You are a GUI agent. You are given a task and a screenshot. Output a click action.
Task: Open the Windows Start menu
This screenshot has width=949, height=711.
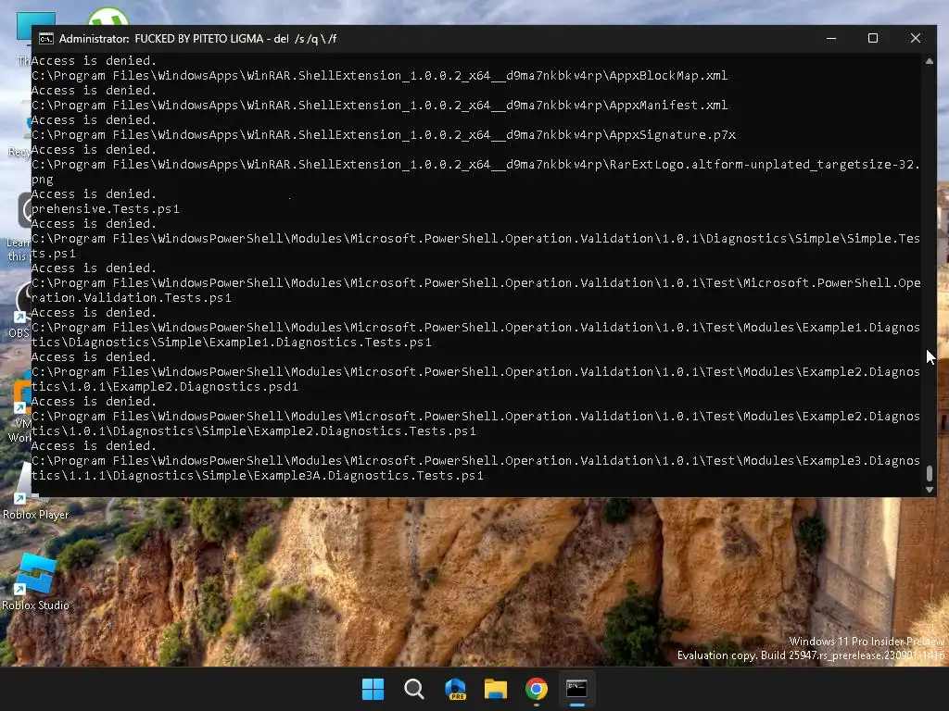(x=373, y=689)
